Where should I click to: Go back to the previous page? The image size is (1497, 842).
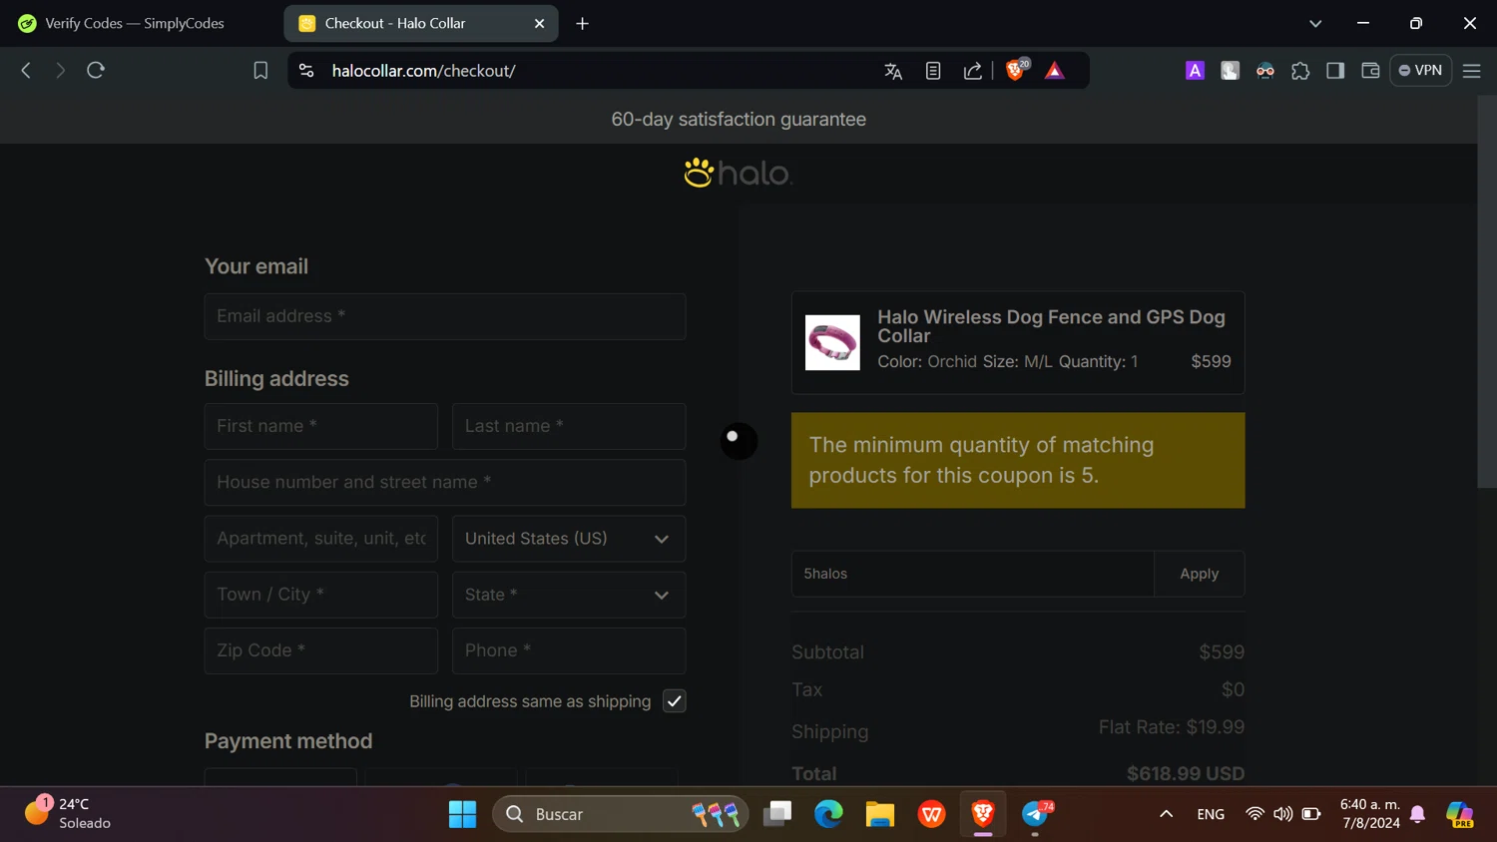(x=26, y=70)
